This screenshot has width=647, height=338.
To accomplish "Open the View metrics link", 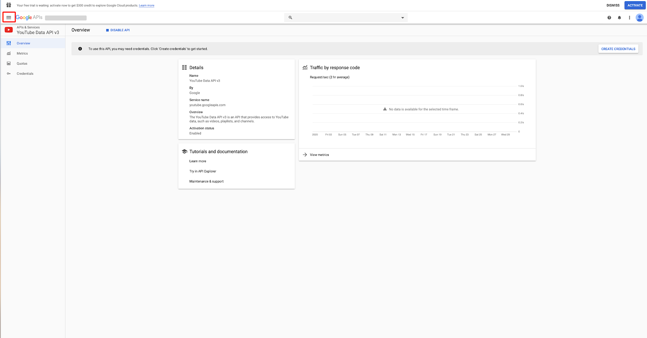I will [319, 155].
